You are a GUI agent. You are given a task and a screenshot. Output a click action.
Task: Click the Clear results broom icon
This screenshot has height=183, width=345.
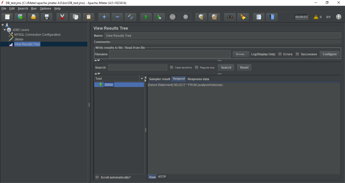point(201,17)
